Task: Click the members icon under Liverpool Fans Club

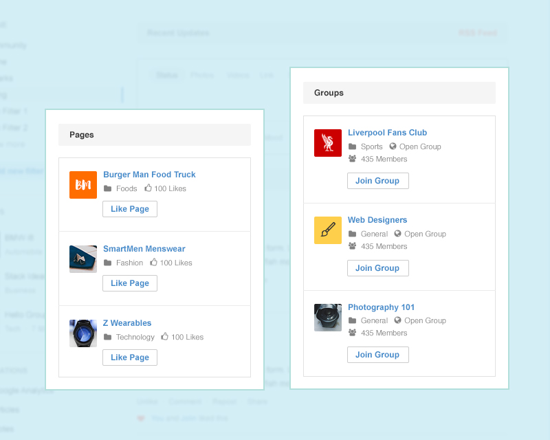Action: click(353, 159)
